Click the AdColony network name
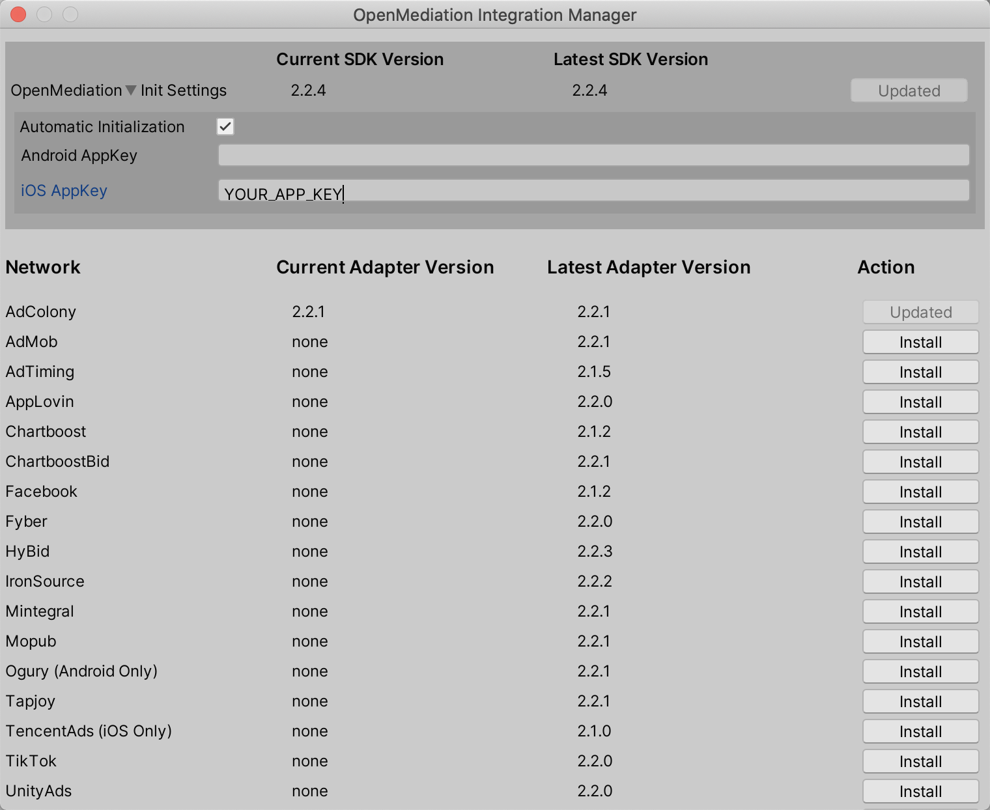This screenshot has height=810, width=990. (41, 312)
